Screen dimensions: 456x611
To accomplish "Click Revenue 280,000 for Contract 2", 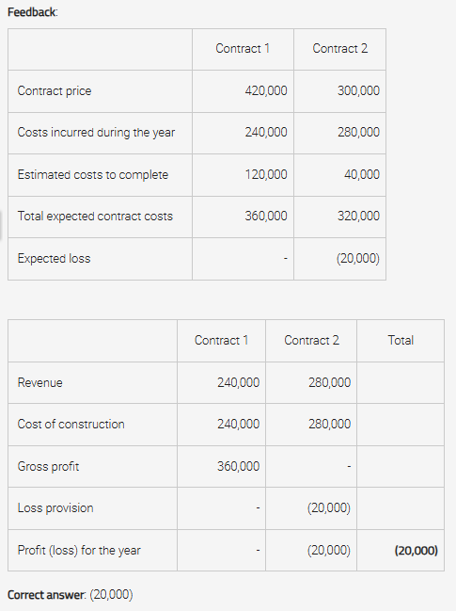I will tap(330, 382).
